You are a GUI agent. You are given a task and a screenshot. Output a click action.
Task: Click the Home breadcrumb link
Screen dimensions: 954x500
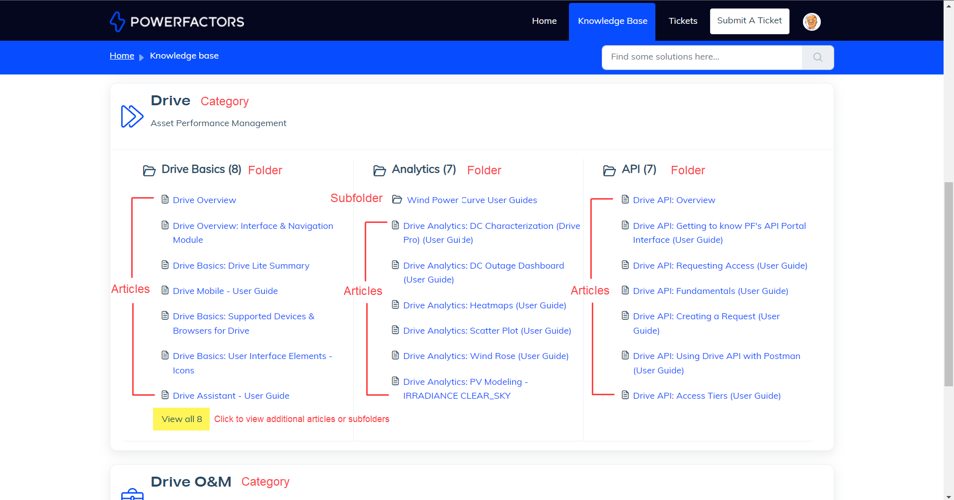pos(122,56)
